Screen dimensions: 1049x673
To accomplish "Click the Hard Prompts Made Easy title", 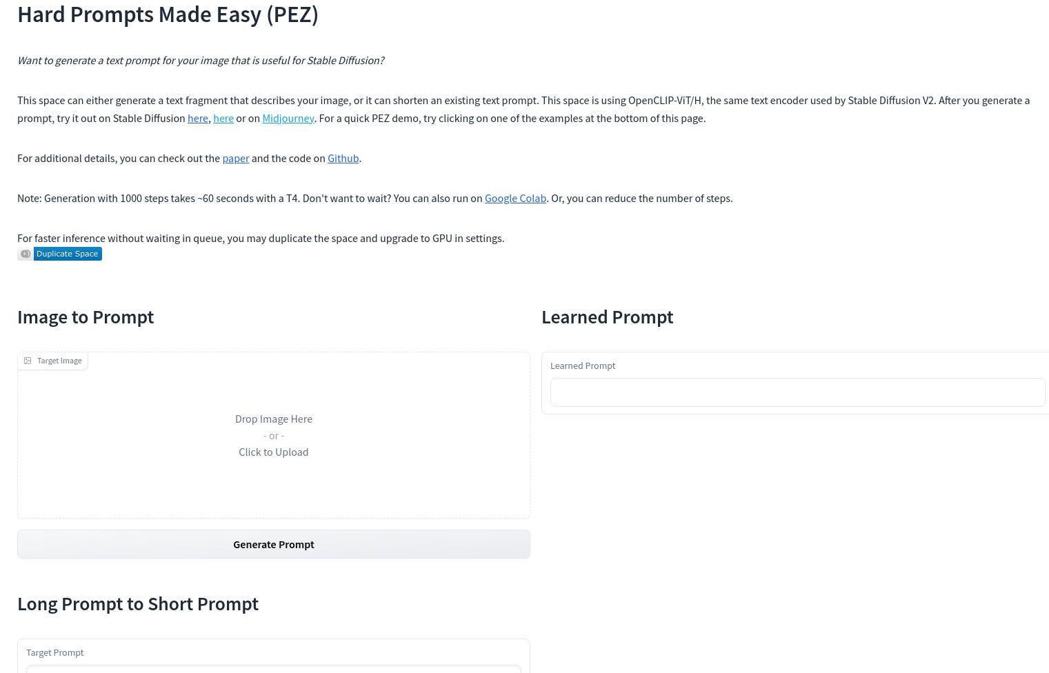I will tap(168, 14).
